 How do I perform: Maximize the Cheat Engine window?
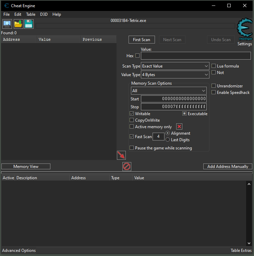coord(229,5)
